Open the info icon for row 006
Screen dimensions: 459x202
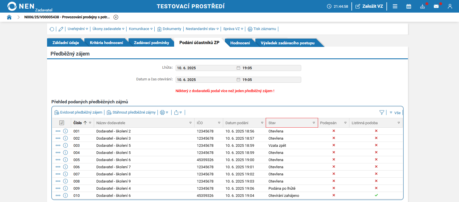coord(65,167)
